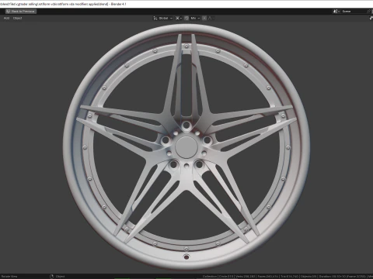The height and width of the screenshot is (279, 373).
Task: Select the wheel rim model in viewport
Action: (x=186, y=146)
